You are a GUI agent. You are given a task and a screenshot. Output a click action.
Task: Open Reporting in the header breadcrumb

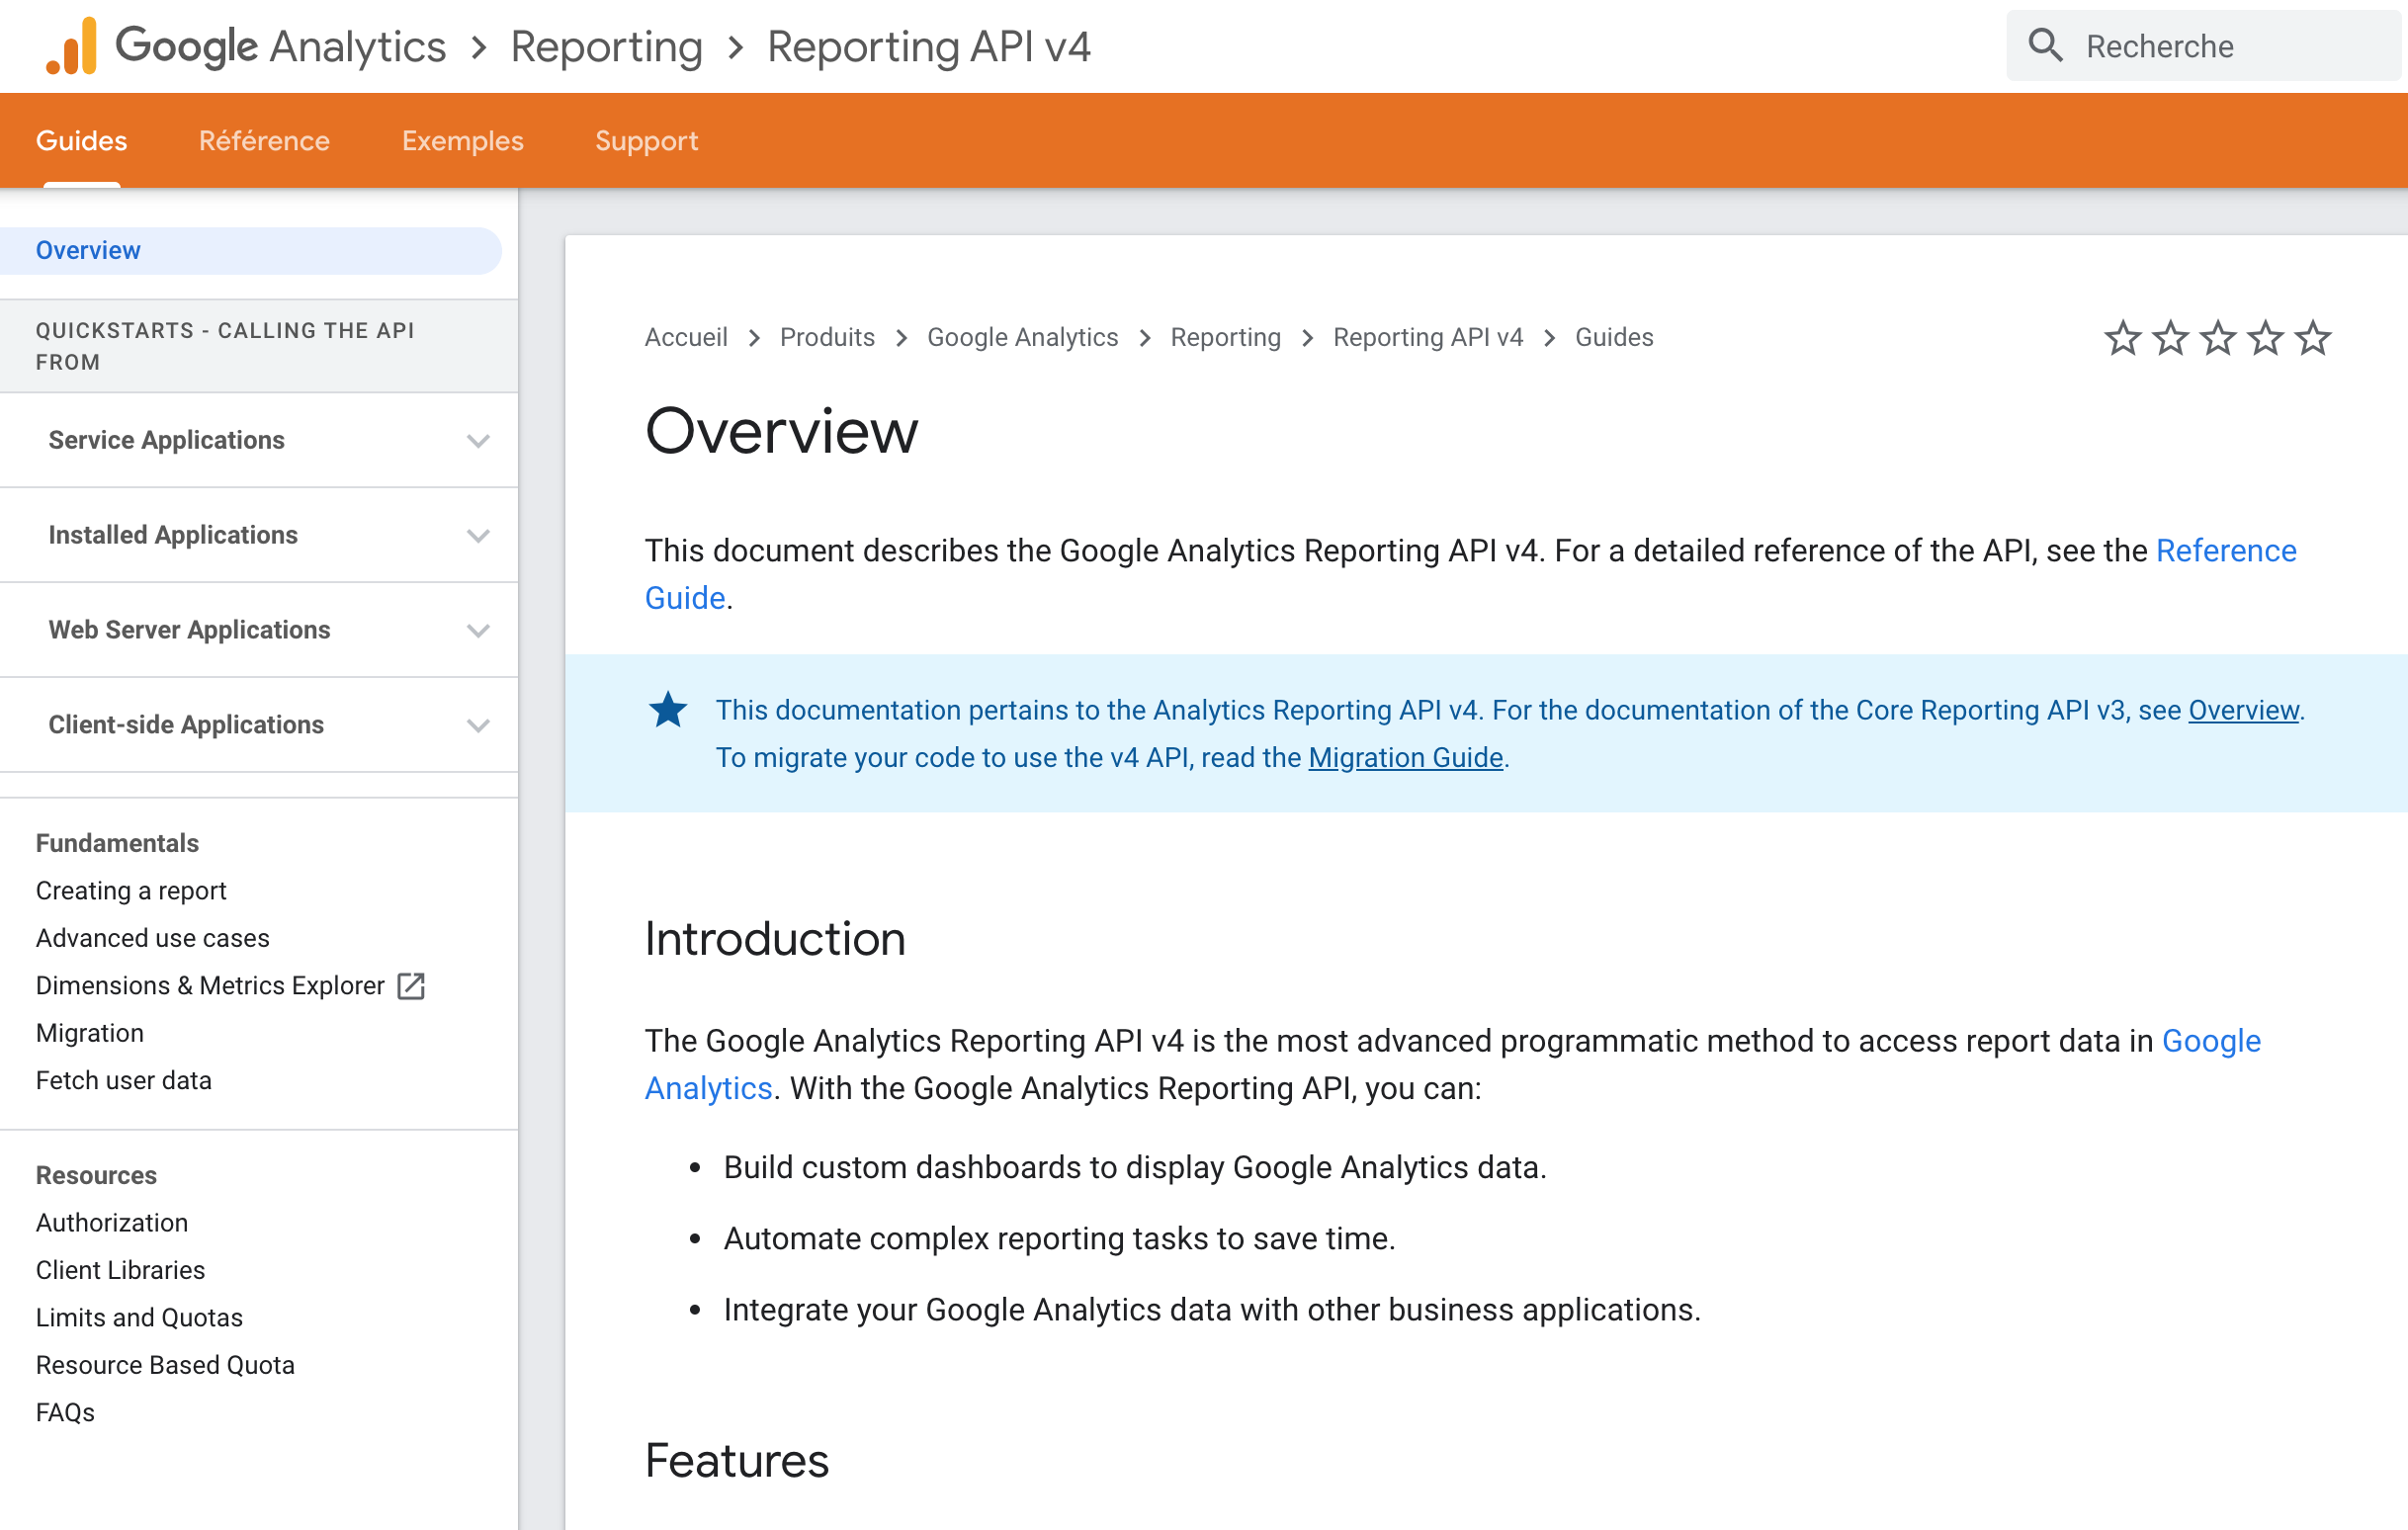pos(607,46)
